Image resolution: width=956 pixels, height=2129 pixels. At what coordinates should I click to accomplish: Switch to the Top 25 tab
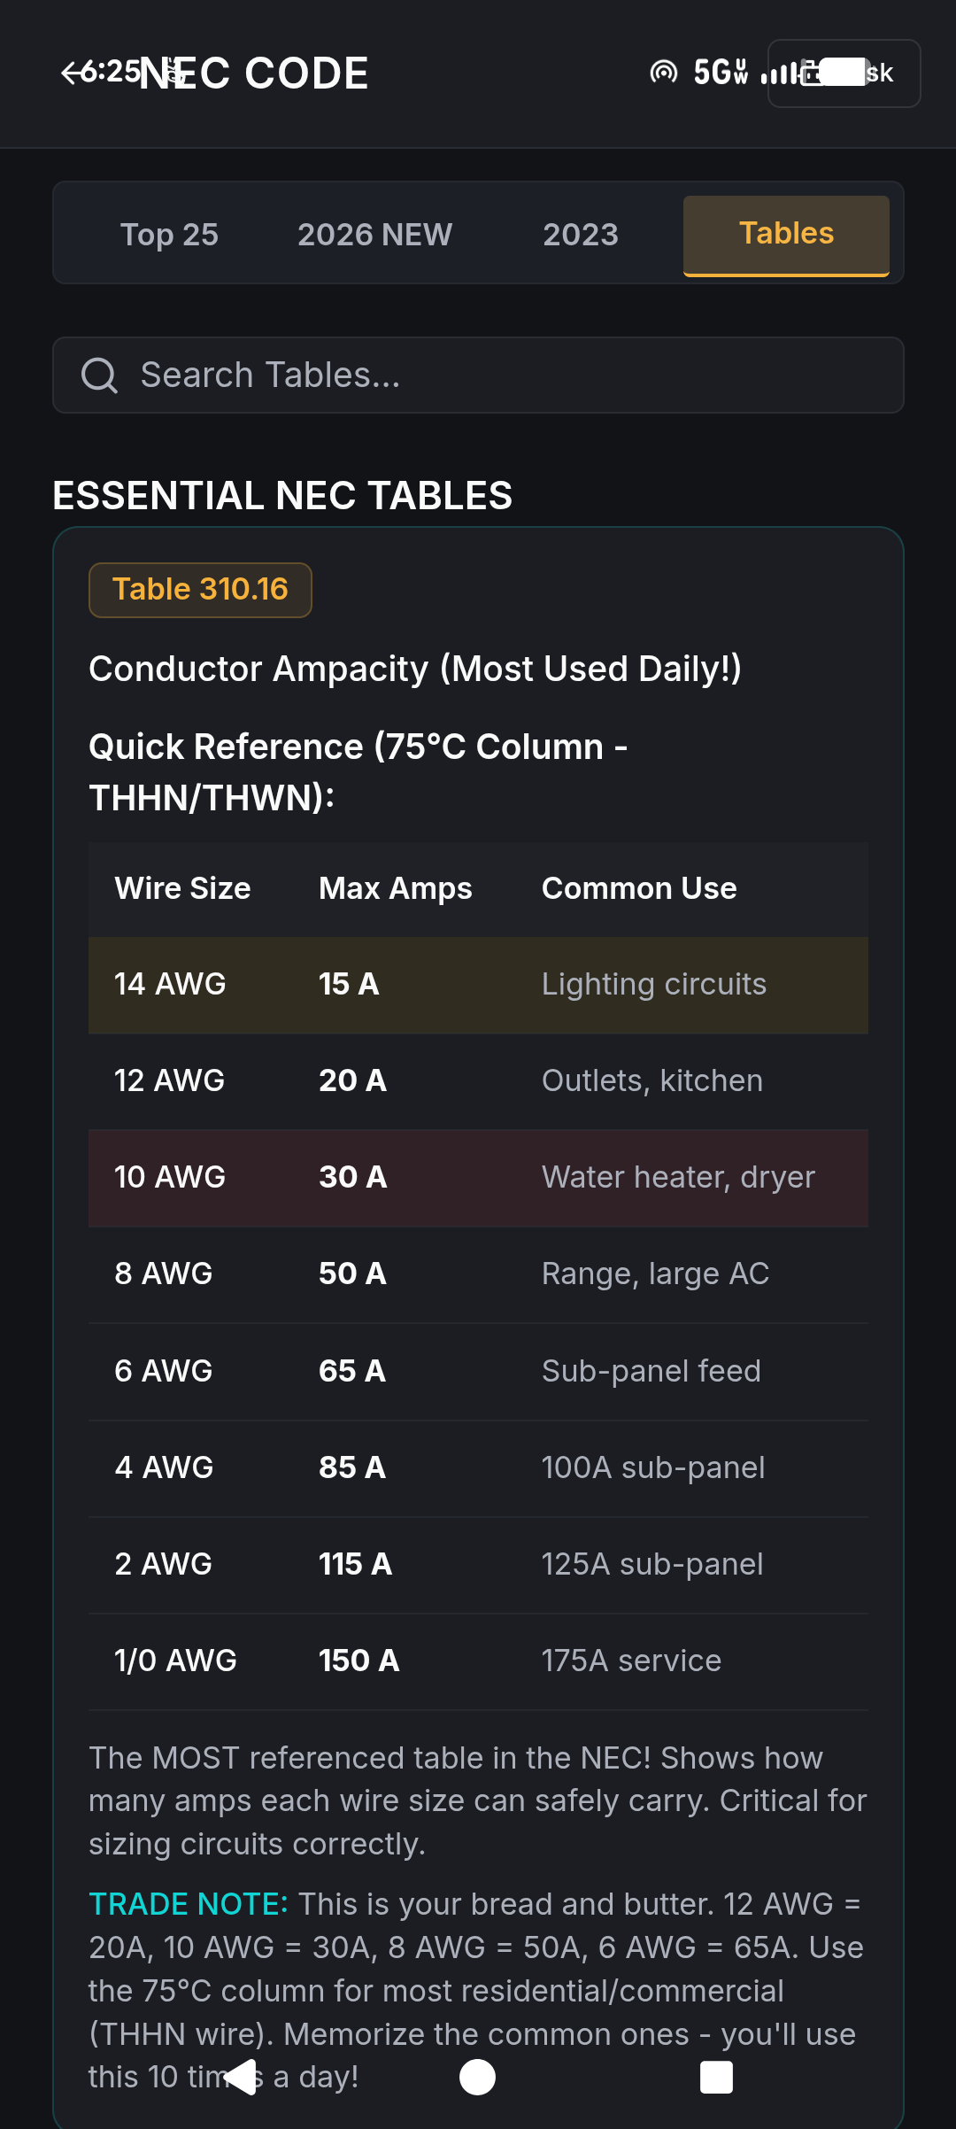point(169,234)
